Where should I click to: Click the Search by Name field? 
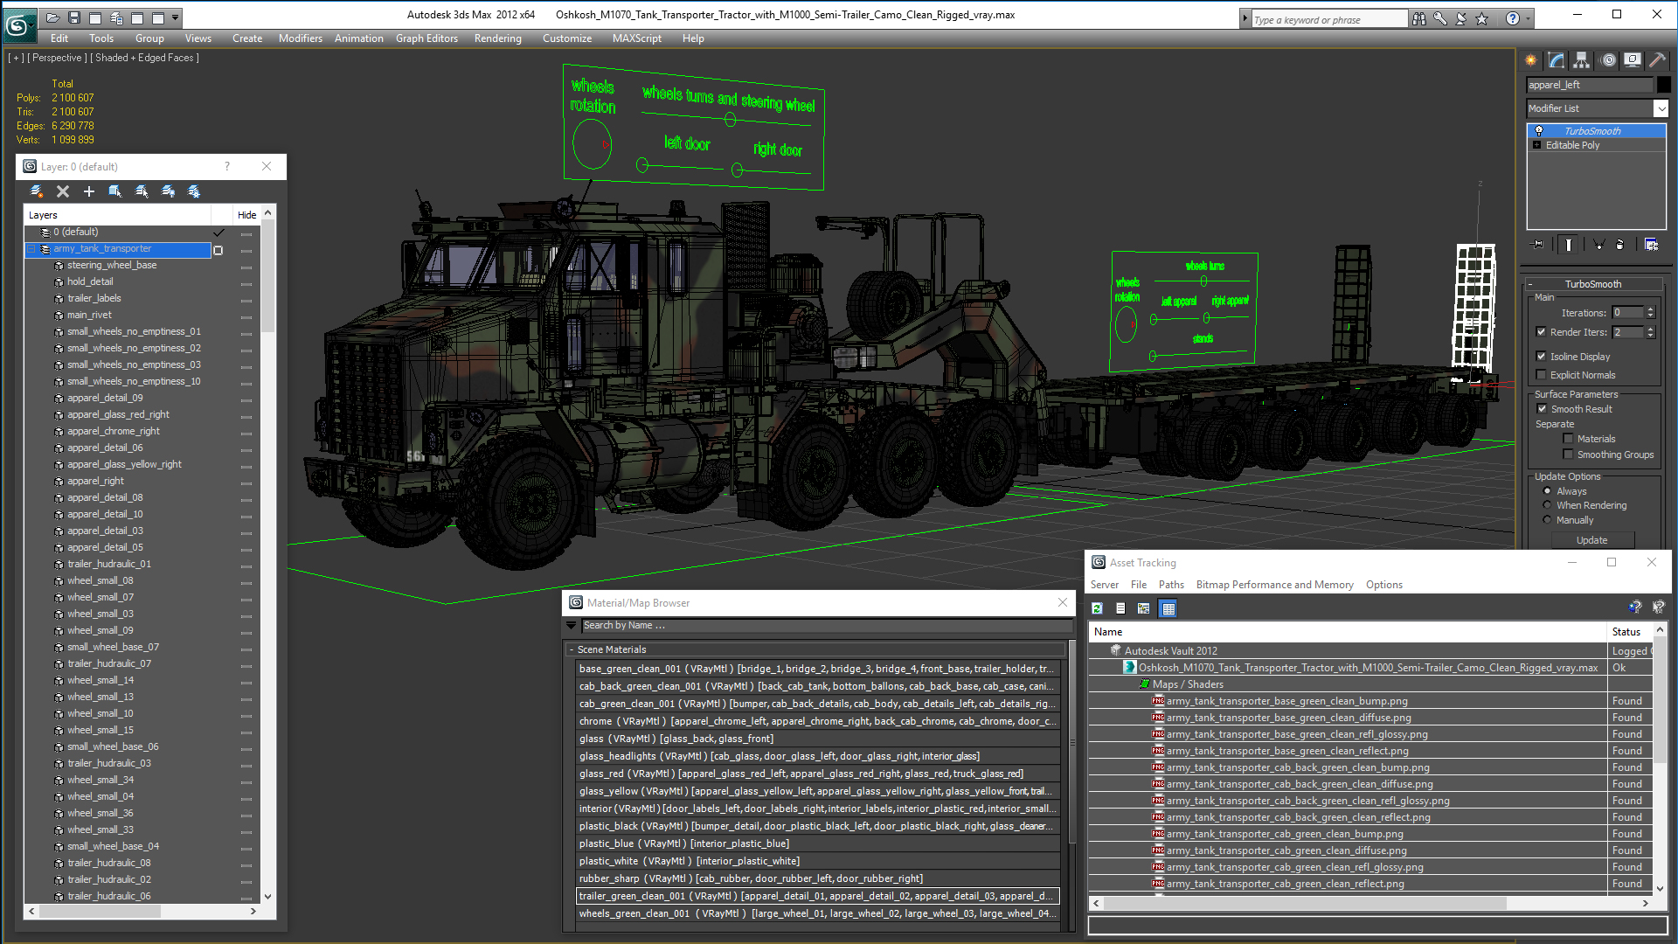pos(826,626)
